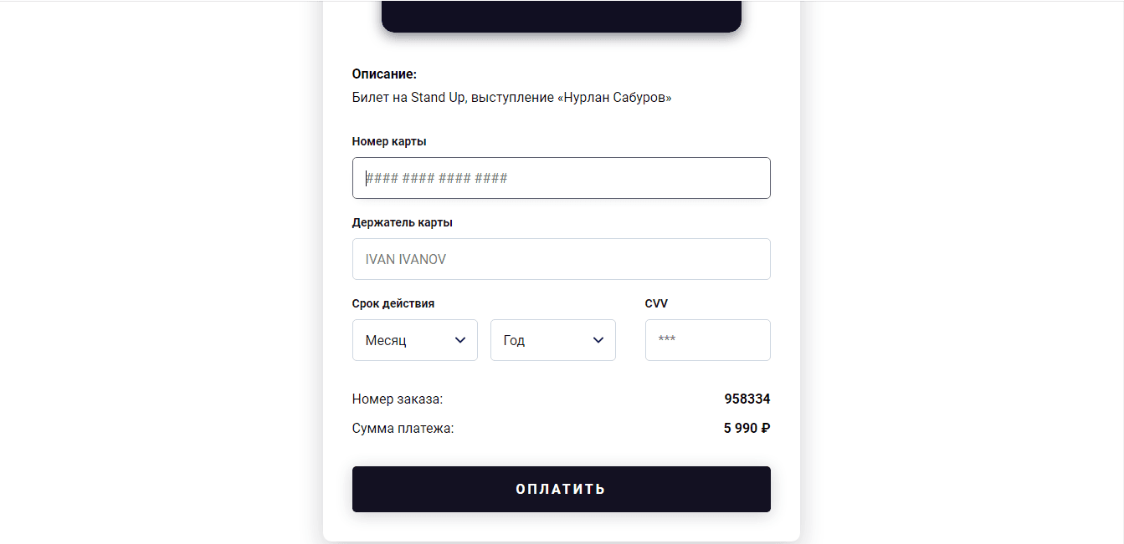Click the chevron arrow in Год dropdown
Image resolution: width=1124 pixels, height=544 pixels.
tap(598, 340)
